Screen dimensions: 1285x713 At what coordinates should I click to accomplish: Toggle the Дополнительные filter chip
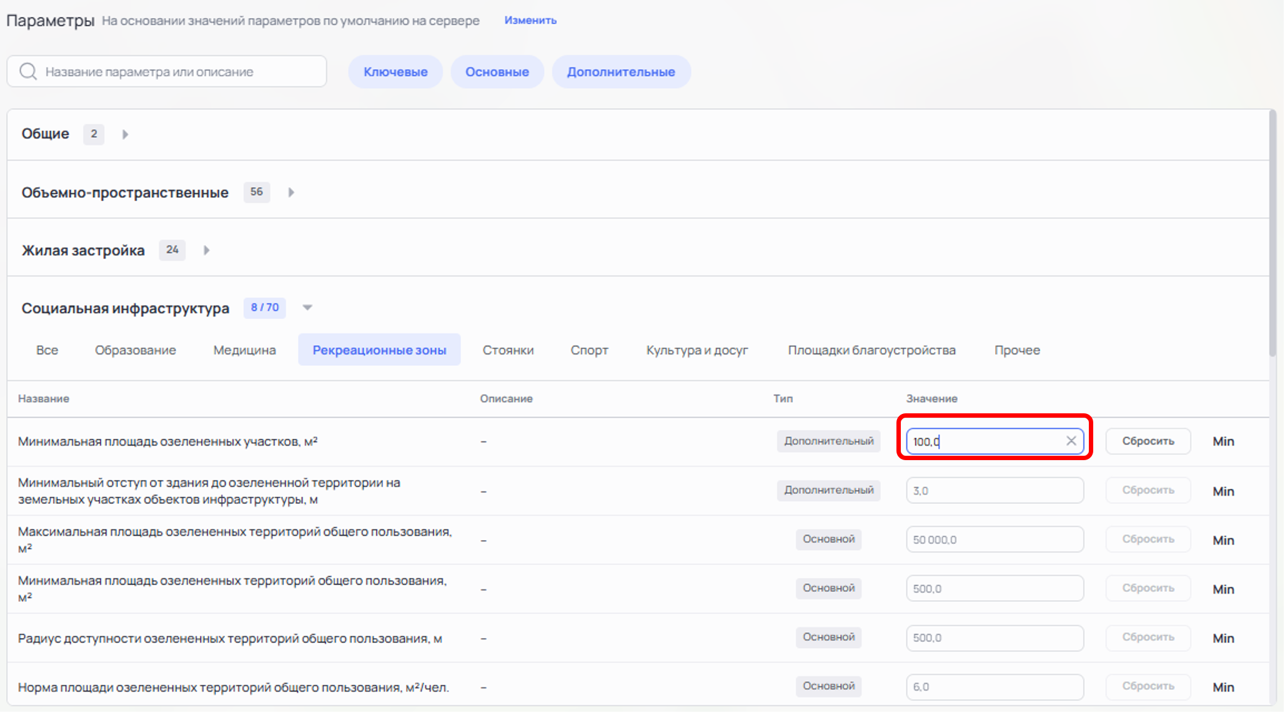[620, 72]
